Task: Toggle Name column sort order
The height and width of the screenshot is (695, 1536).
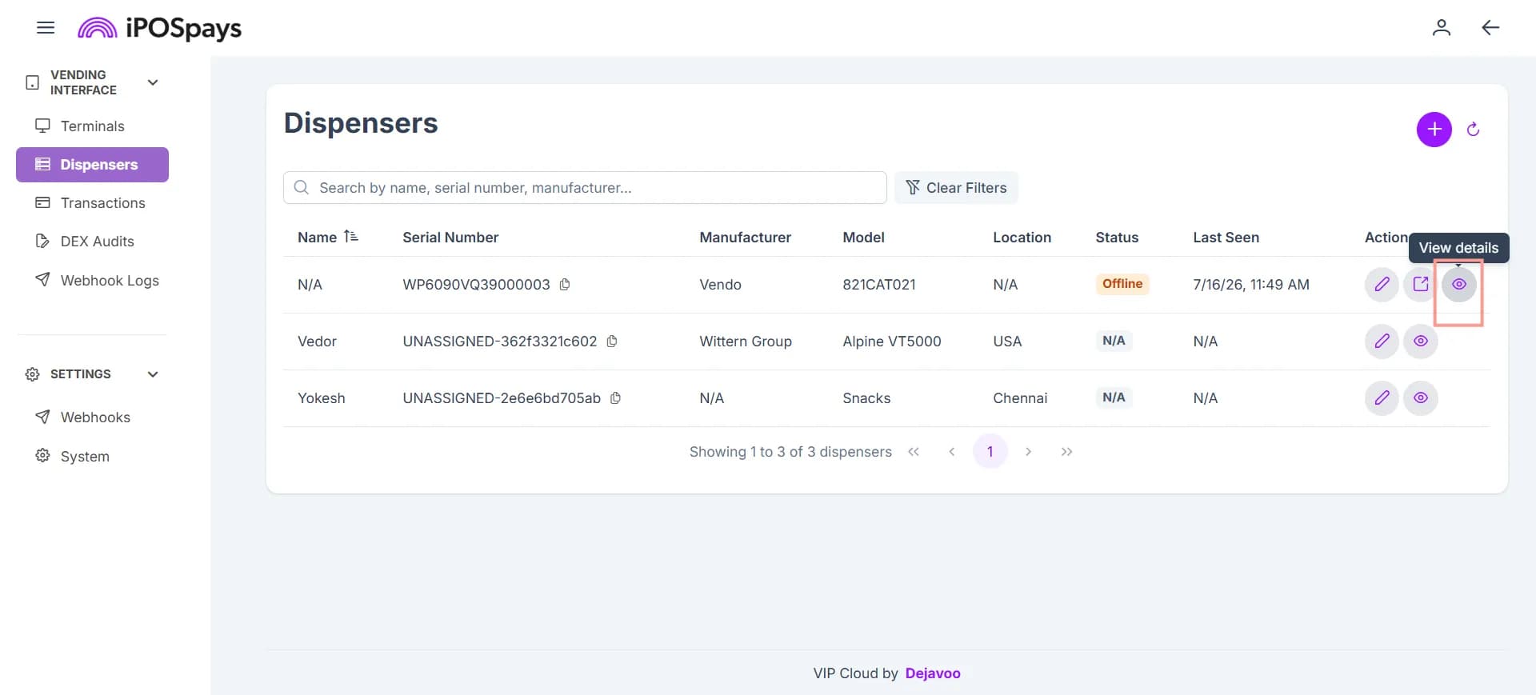Action: pos(351,237)
